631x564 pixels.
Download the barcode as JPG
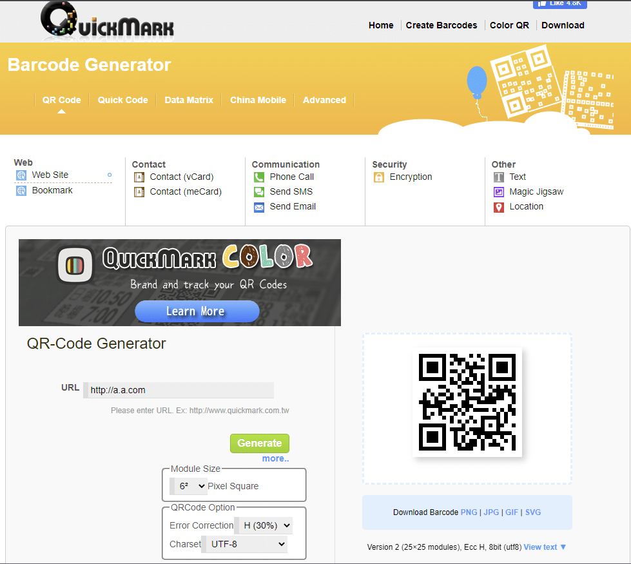tap(491, 512)
